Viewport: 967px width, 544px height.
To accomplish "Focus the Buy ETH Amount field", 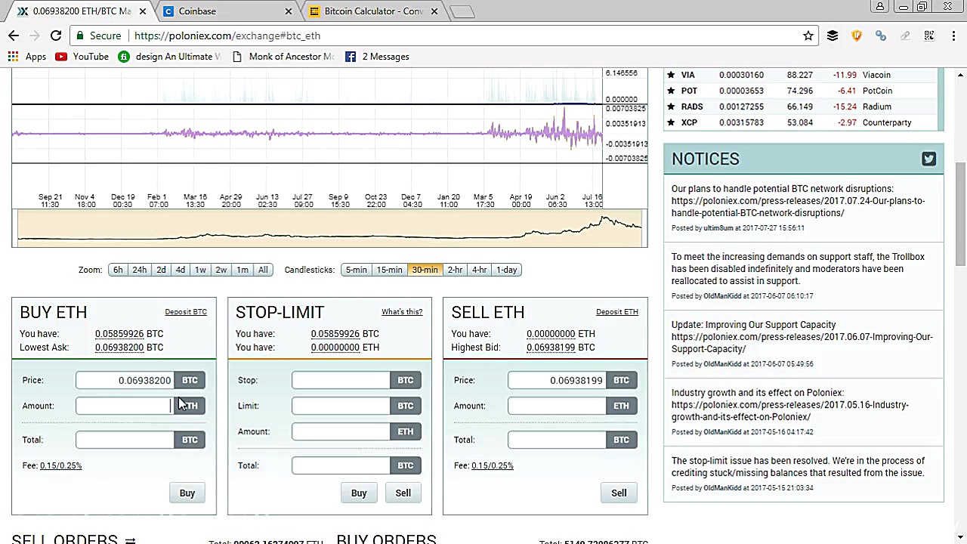I will tap(125, 406).
